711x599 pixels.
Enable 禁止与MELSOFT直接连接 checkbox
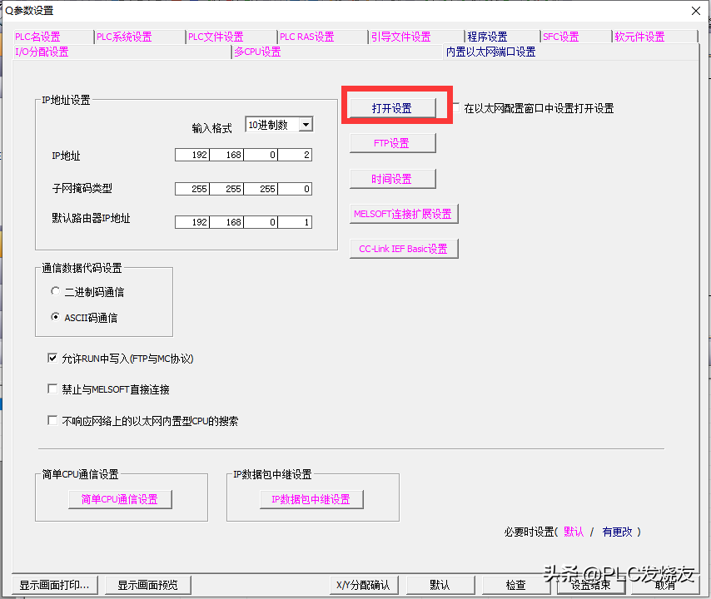point(53,389)
